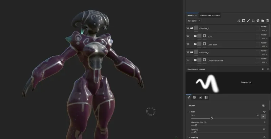
Task: Switch to the Texture Set Settings tab
Action: coord(210,16)
